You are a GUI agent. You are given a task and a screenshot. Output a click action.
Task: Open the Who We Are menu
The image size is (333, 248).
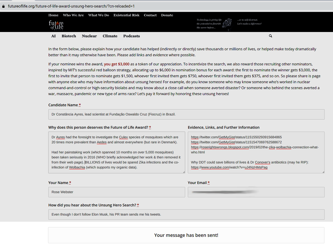pos(73,15)
